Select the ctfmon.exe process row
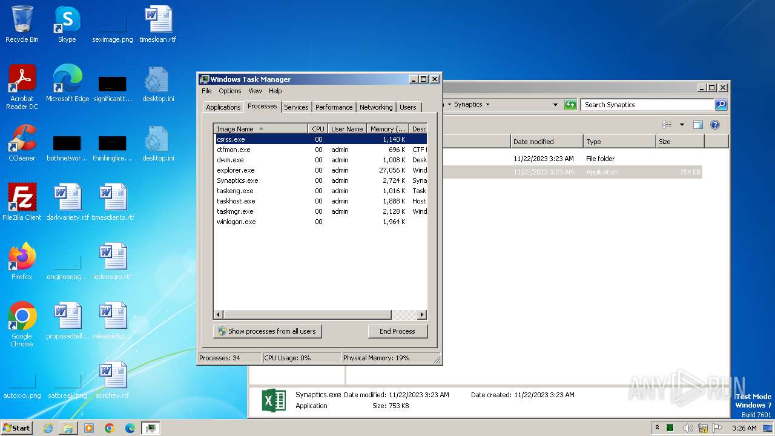Image resolution: width=775 pixels, height=436 pixels. coord(320,150)
